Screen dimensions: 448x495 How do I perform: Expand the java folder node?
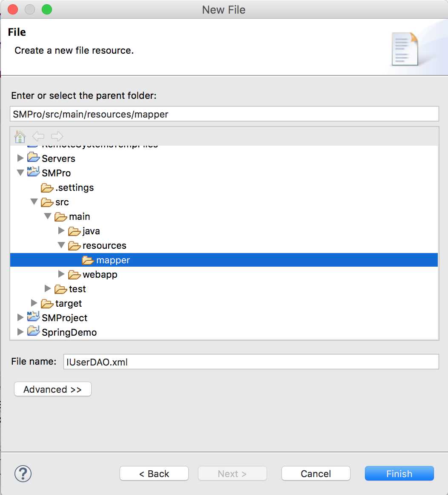61,231
